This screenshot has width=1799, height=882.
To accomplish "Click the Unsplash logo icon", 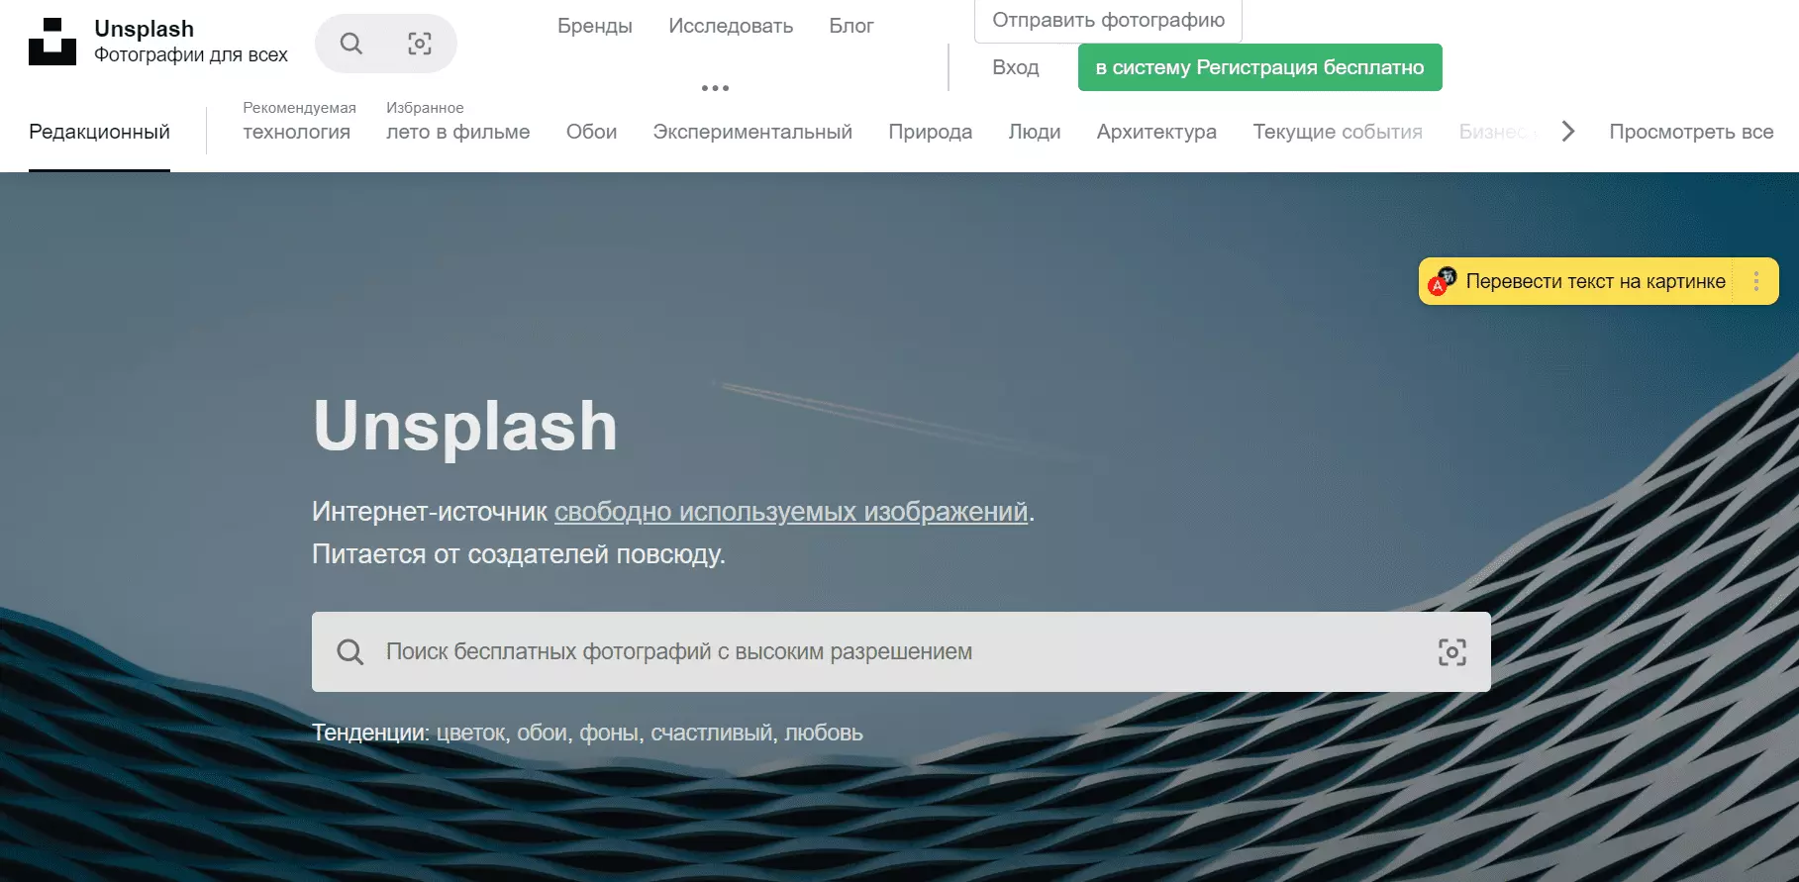I will (52, 42).
